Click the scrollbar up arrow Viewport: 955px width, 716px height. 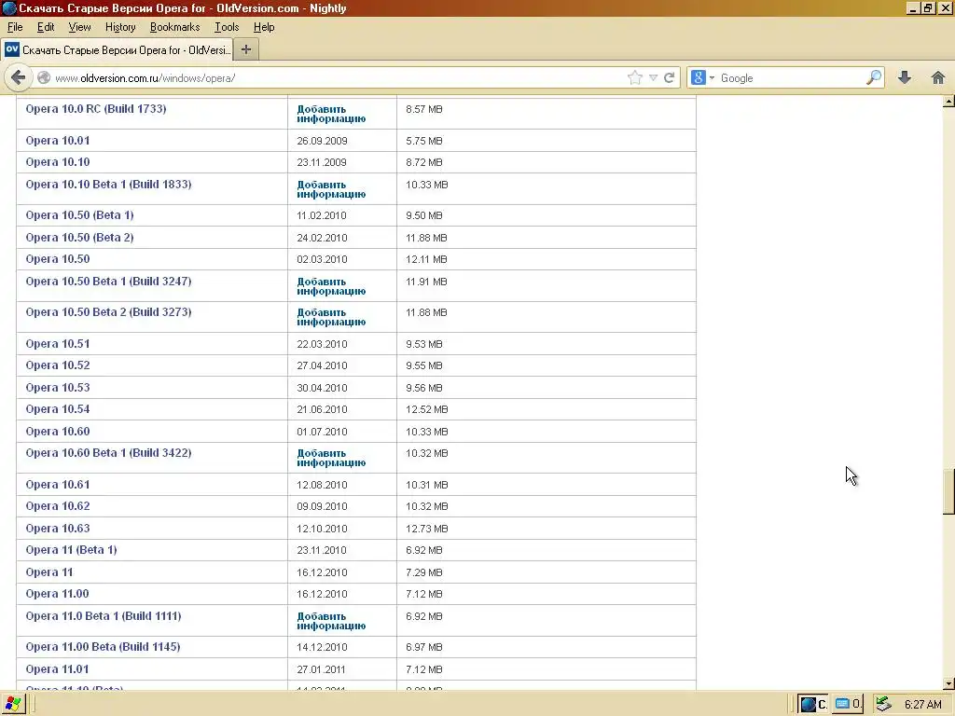point(948,101)
